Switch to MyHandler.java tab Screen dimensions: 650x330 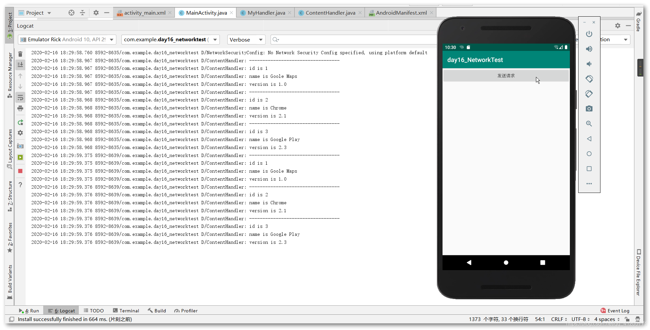click(x=266, y=13)
